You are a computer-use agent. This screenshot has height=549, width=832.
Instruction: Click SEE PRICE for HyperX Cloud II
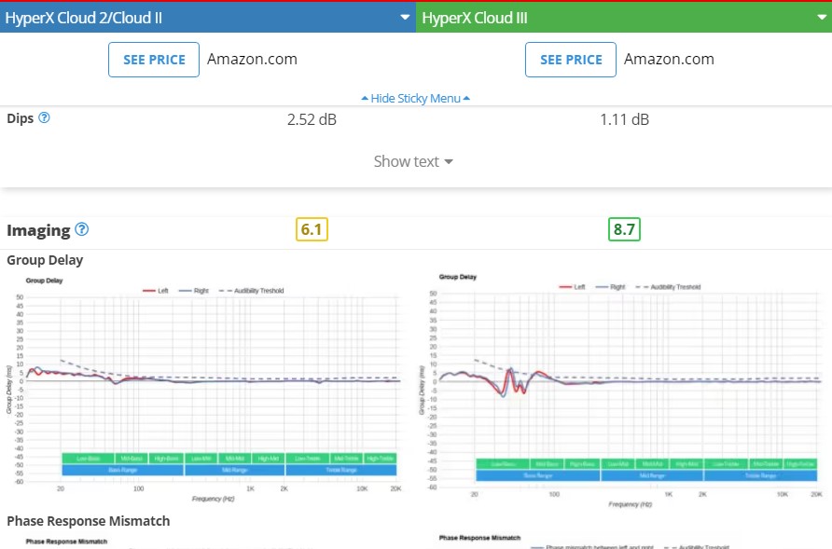point(154,60)
